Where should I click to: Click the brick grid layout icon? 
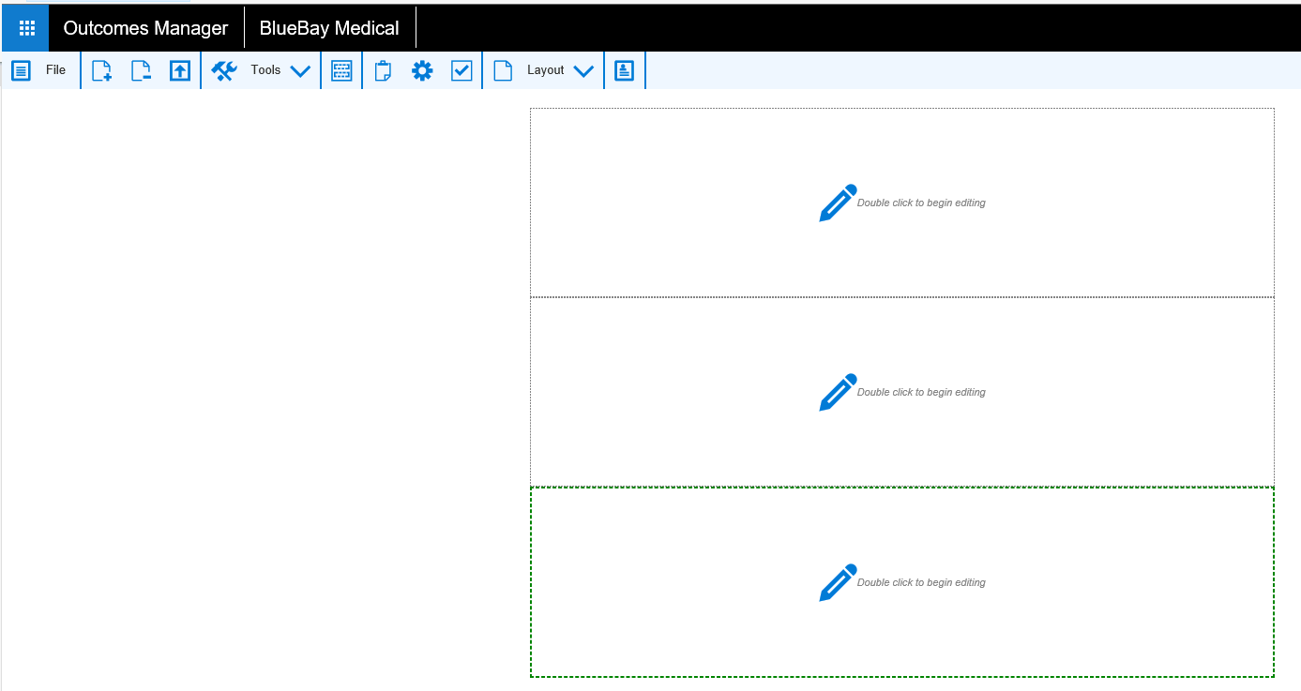341,70
